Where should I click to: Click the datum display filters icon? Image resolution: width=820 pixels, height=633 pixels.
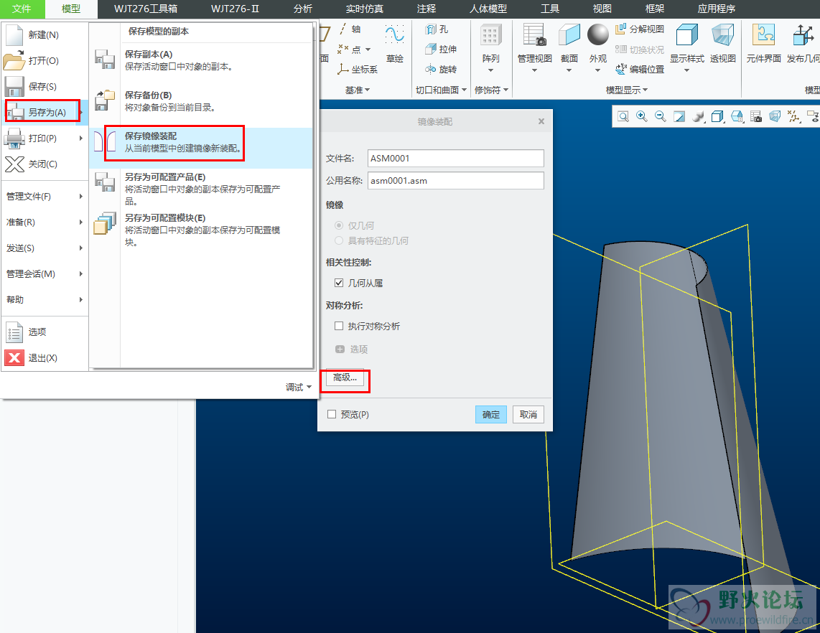point(793,116)
